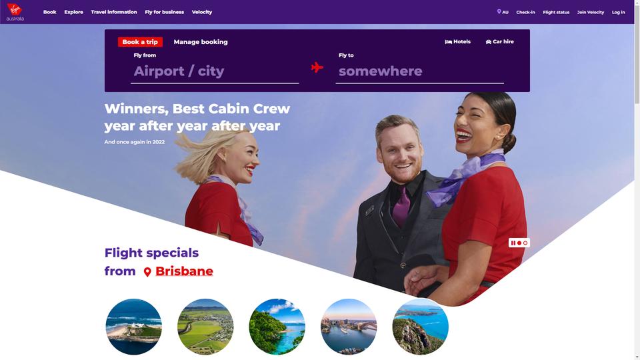Open Car hire via the car icon
The width and height of the screenshot is (640, 360).
[x=488, y=41]
